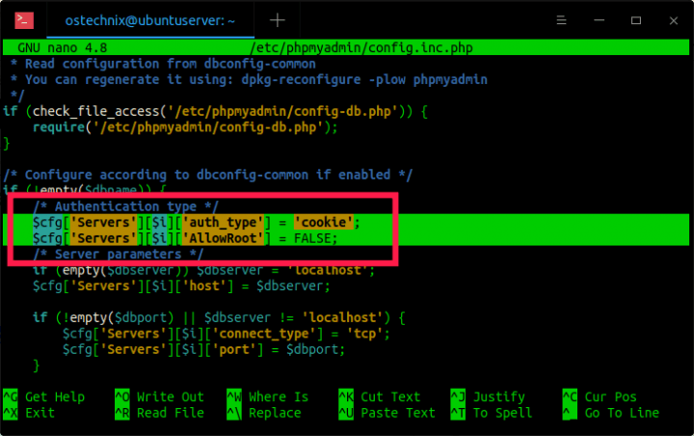The image size is (694, 436).
Task: Click the Read File shortcut
Action: tap(170, 413)
